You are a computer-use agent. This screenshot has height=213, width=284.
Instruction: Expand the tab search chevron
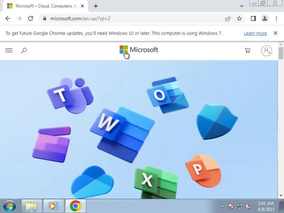point(242,6)
